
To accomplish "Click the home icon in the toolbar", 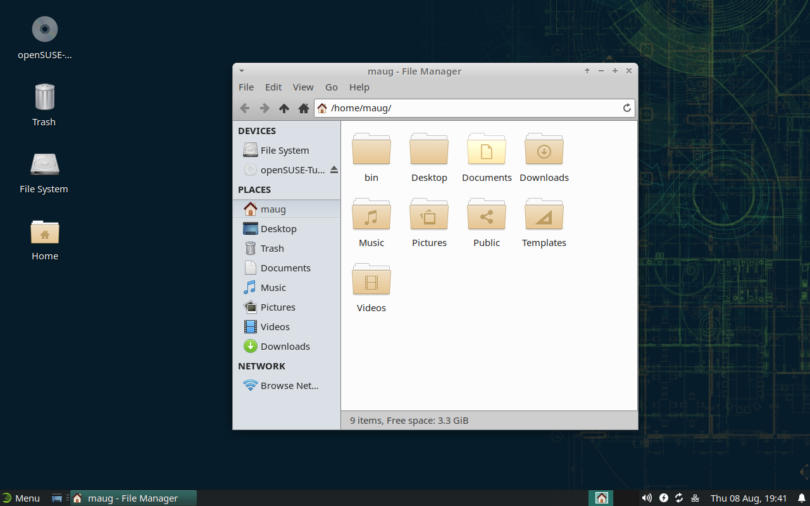I will pos(304,108).
